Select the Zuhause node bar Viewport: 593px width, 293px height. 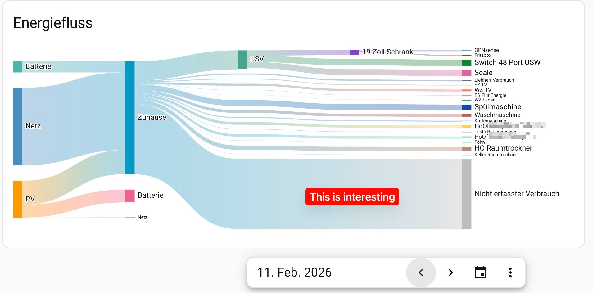(x=130, y=118)
